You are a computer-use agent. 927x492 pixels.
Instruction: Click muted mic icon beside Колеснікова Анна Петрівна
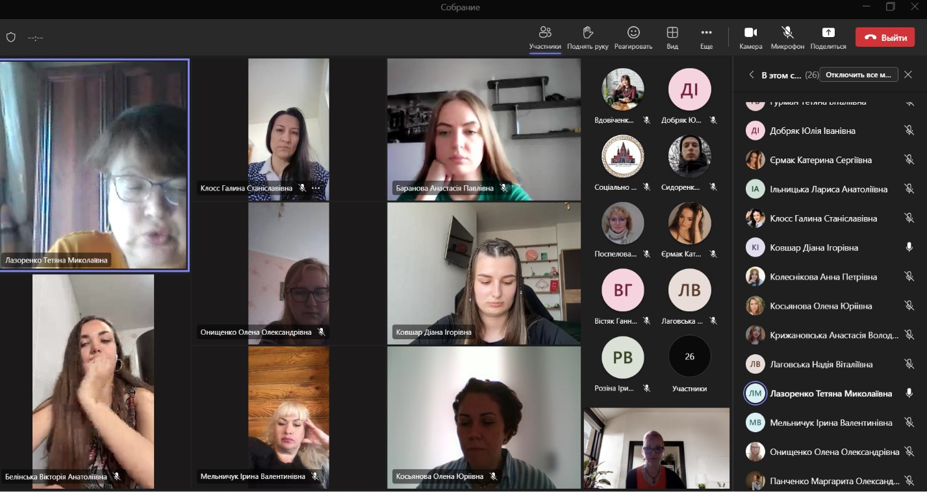[x=909, y=277]
